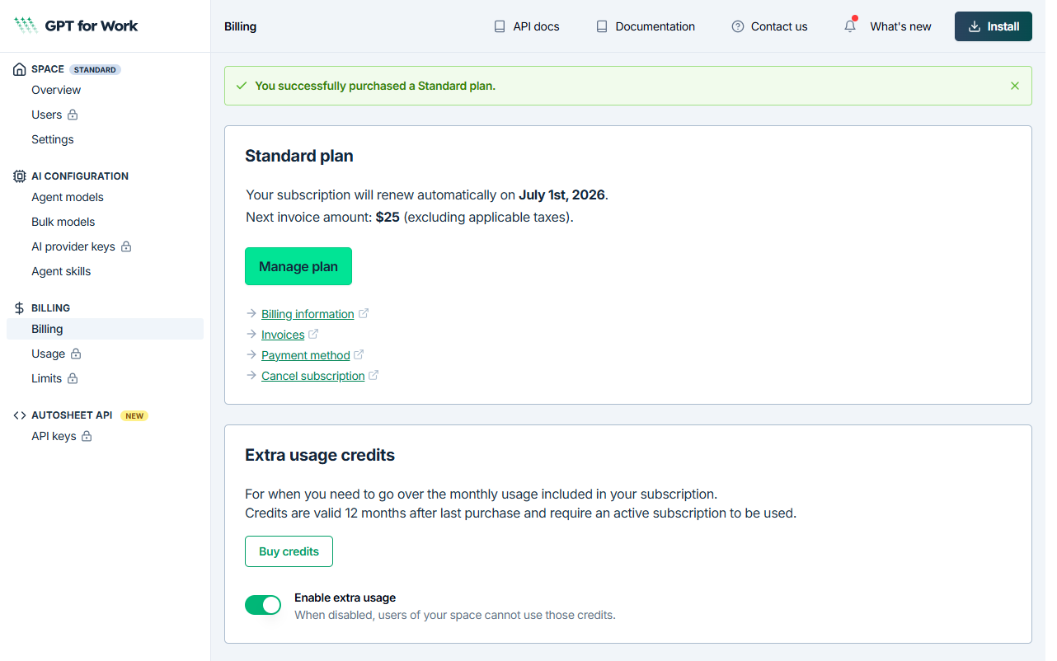Open Agent models page
This screenshot has height=661, width=1057.
pos(68,197)
